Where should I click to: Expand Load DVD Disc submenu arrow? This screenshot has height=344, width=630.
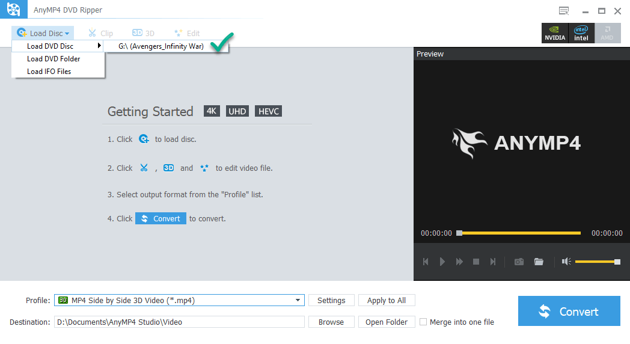pos(99,46)
